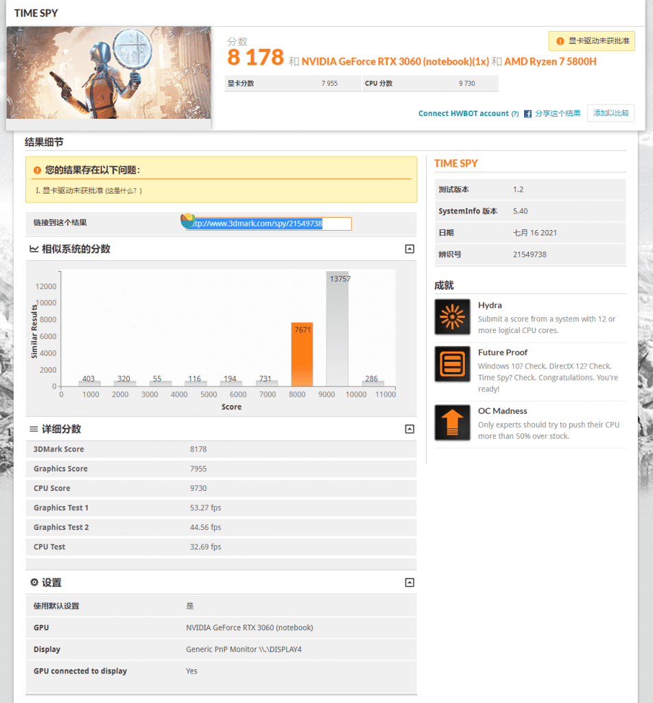
Task: Click the gray 13757 bar in chart
Action: (x=337, y=329)
